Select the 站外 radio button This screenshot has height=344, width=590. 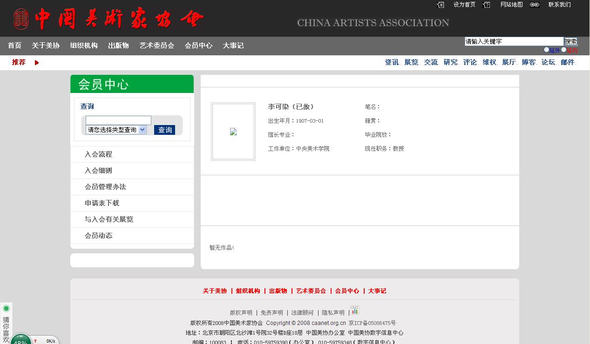547,50
